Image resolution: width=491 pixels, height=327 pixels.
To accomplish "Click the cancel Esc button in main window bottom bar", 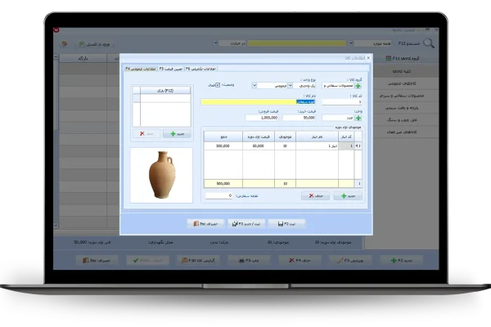I will pos(97,260).
